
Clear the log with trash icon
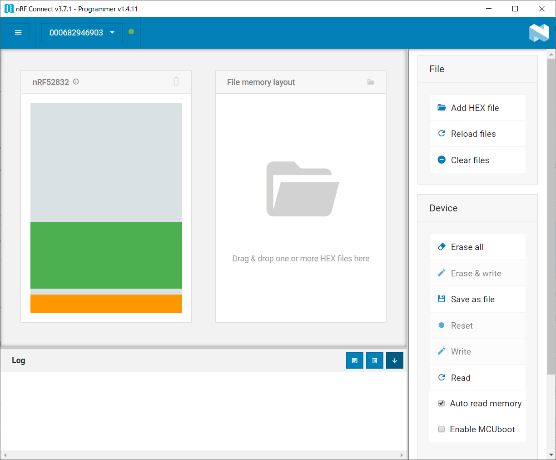pyautogui.click(x=375, y=360)
